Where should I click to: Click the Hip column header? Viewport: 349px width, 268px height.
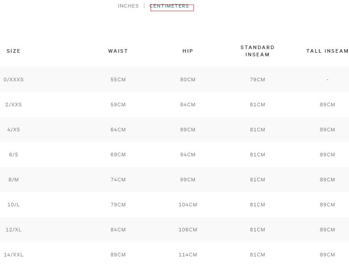pyautogui.click(x=188, y=51)
